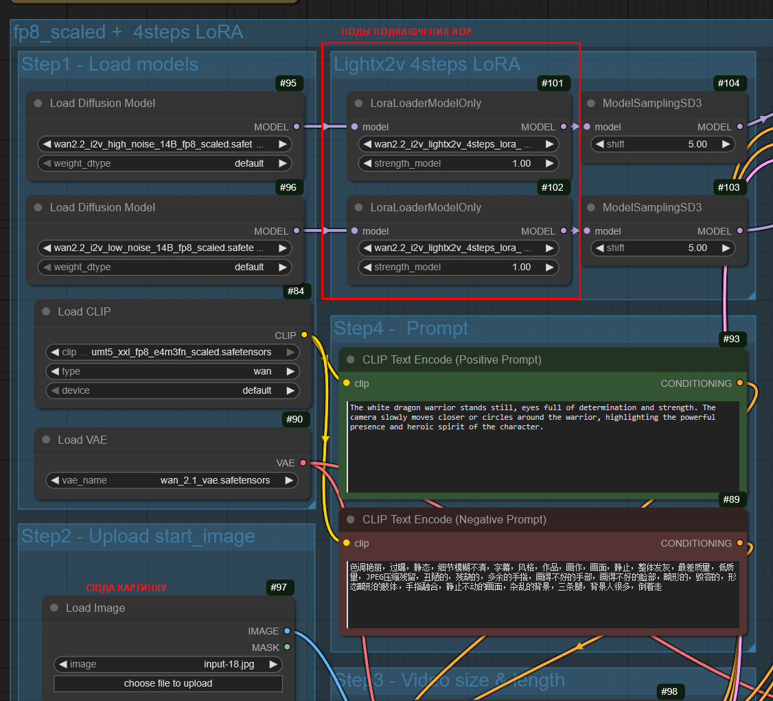The height and width of the screenshot is (701, 773).
Task: Decrease shift value on top ModelSamplingSD3
Action: tap(598, 144)
